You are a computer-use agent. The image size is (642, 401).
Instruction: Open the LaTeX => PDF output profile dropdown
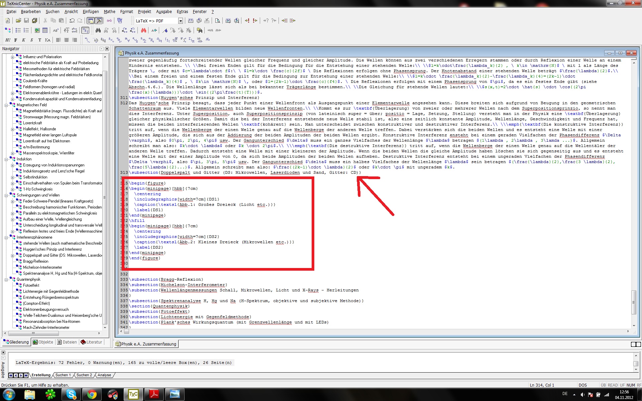pos(181,21)
